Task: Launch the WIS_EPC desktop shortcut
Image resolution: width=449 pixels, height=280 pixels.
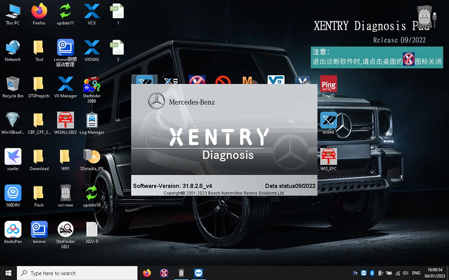Action: pos(329,159)
